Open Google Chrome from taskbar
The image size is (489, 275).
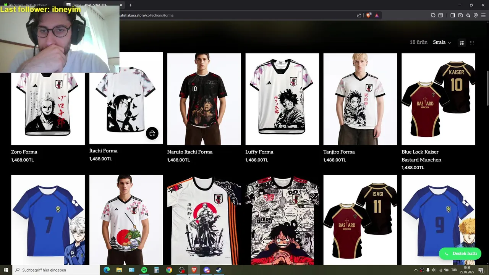point(169,270)
